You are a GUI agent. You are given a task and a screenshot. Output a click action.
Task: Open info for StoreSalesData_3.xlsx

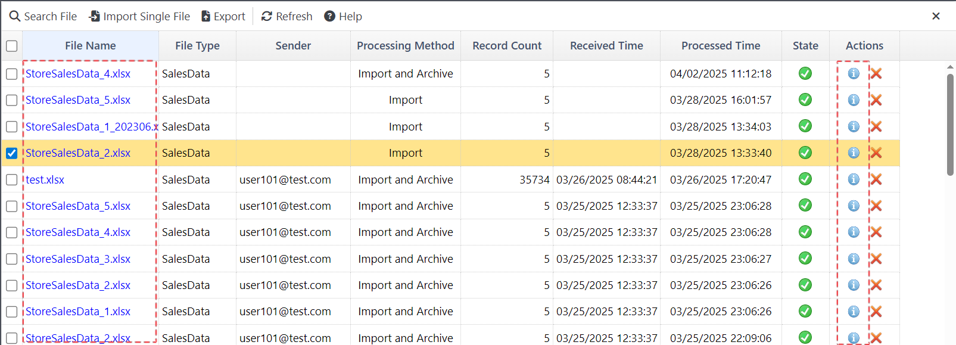[x=853, y=259]
